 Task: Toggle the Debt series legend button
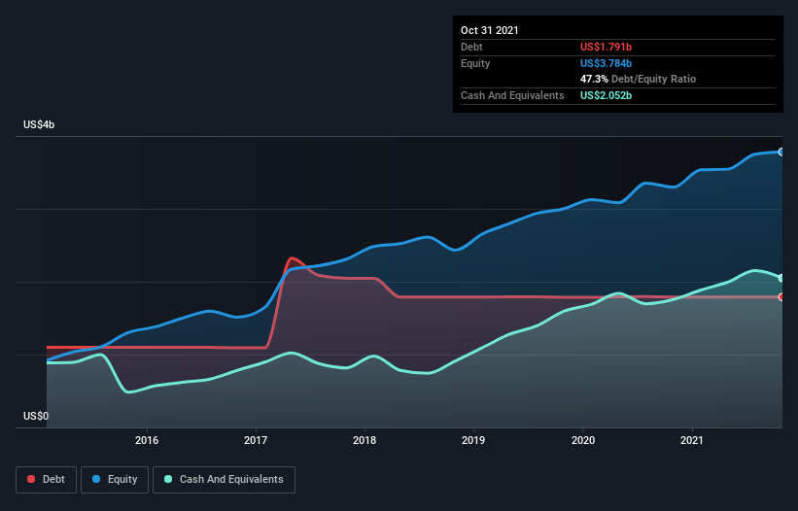point(46,480)
